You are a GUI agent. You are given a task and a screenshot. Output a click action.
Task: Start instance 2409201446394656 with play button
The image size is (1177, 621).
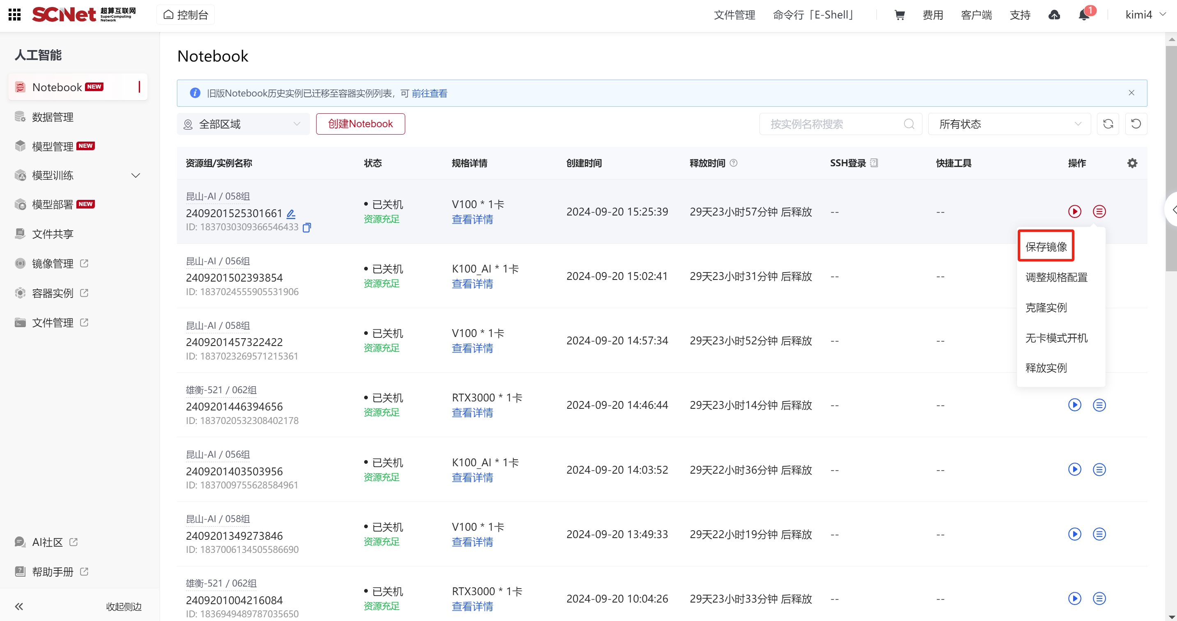(1074, 405)
